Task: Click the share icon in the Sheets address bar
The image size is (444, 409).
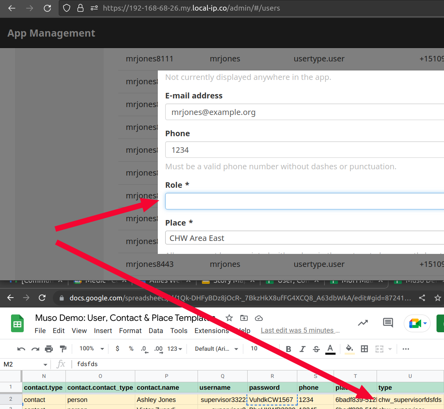Action: coord(422,298)
